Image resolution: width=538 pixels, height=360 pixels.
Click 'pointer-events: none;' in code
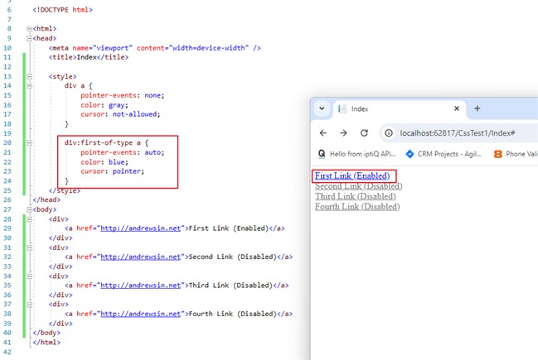point(123,95)
